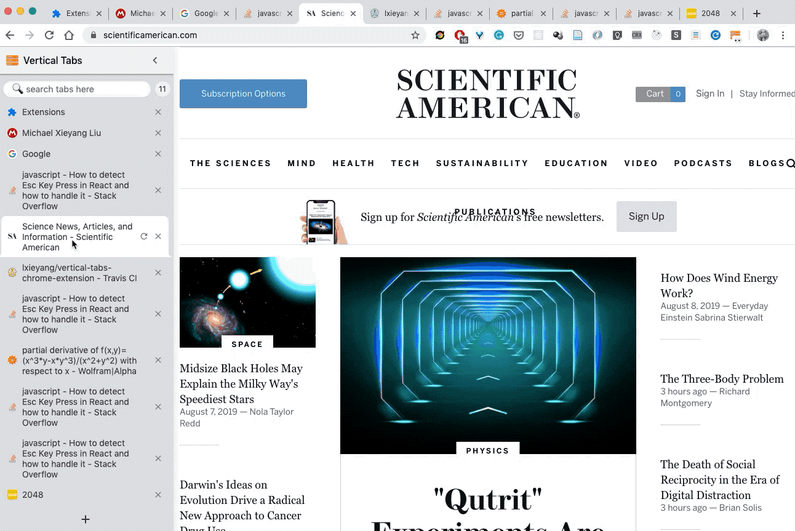Open the Chrome home button

coord(69,35)
